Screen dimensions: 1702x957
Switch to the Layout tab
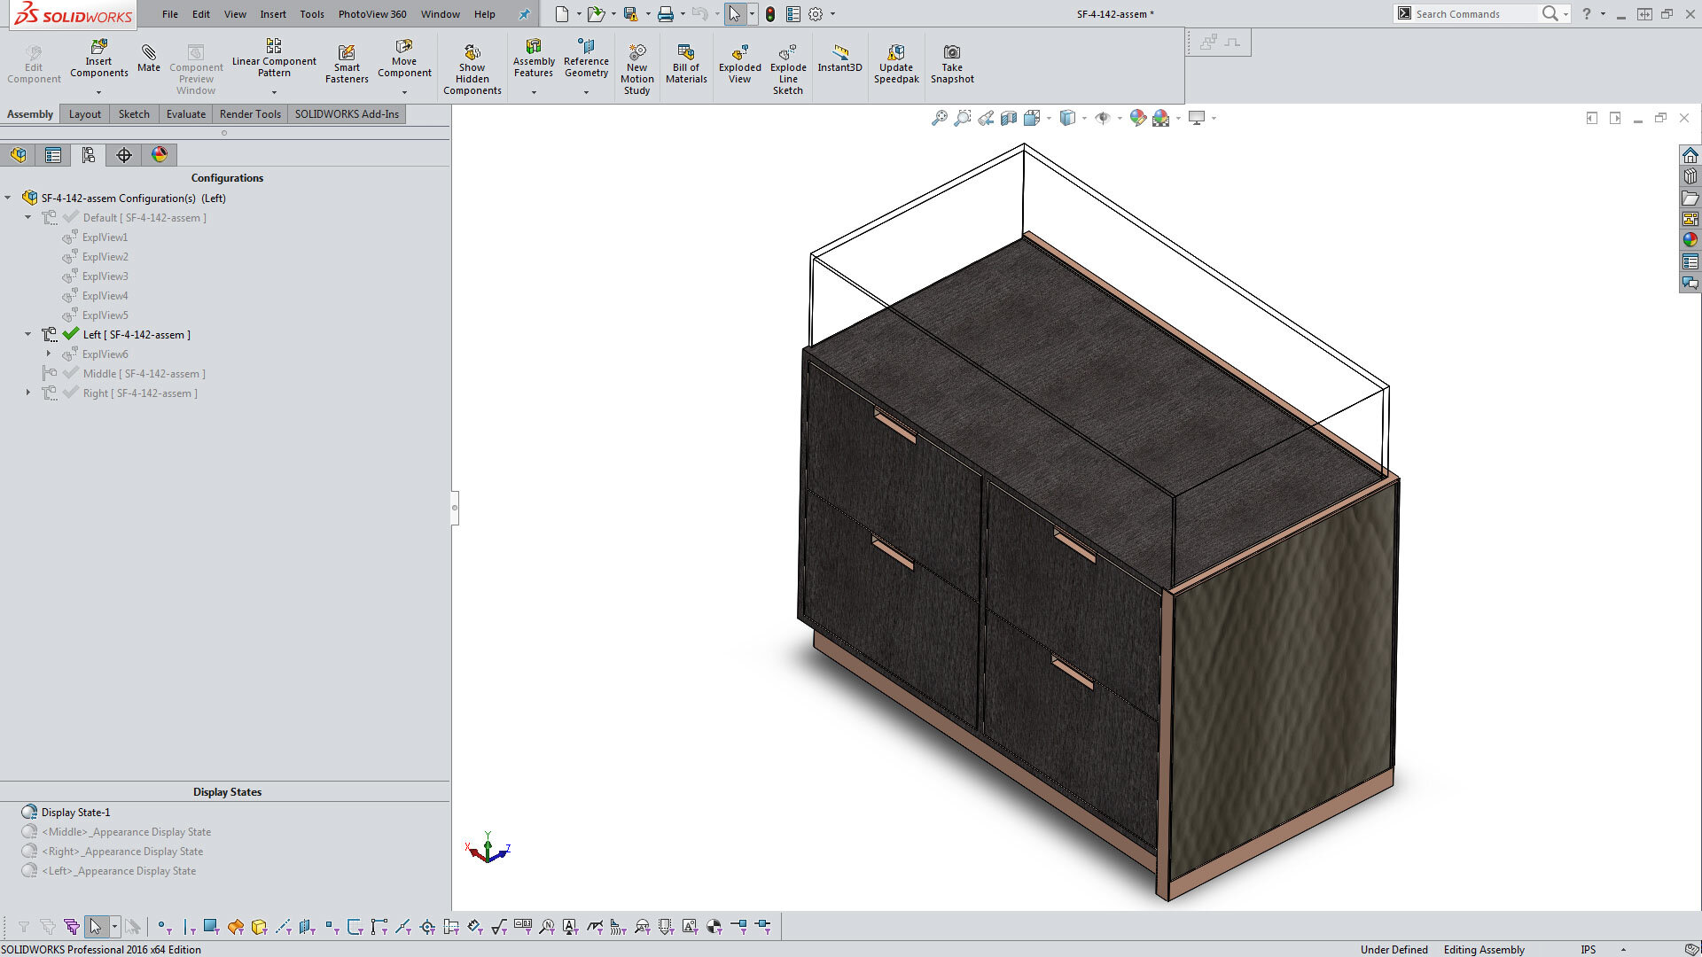click(85, 114)
